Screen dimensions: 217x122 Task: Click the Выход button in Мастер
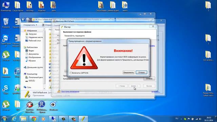coord(149,86)
